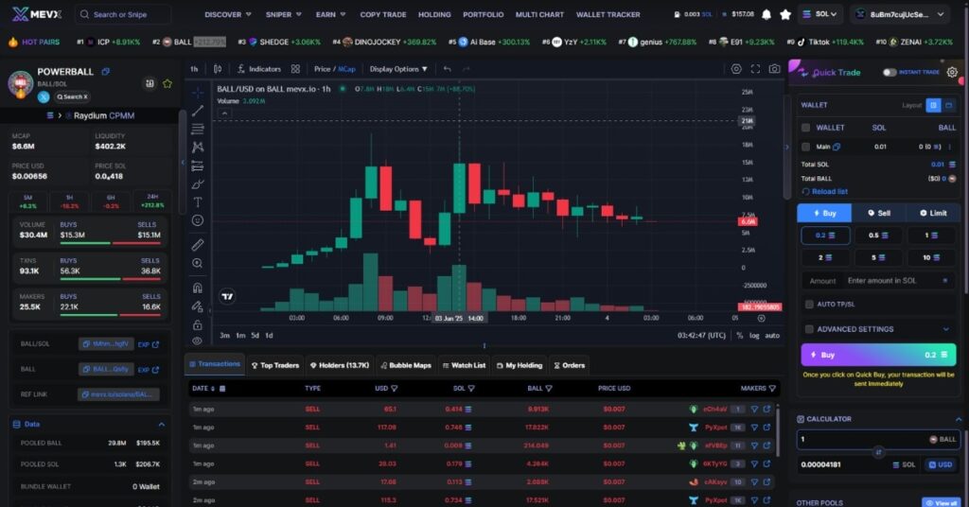Toggle log scale on chart
969x507 pixels.
pyautogui.click(x=754, y=336)
